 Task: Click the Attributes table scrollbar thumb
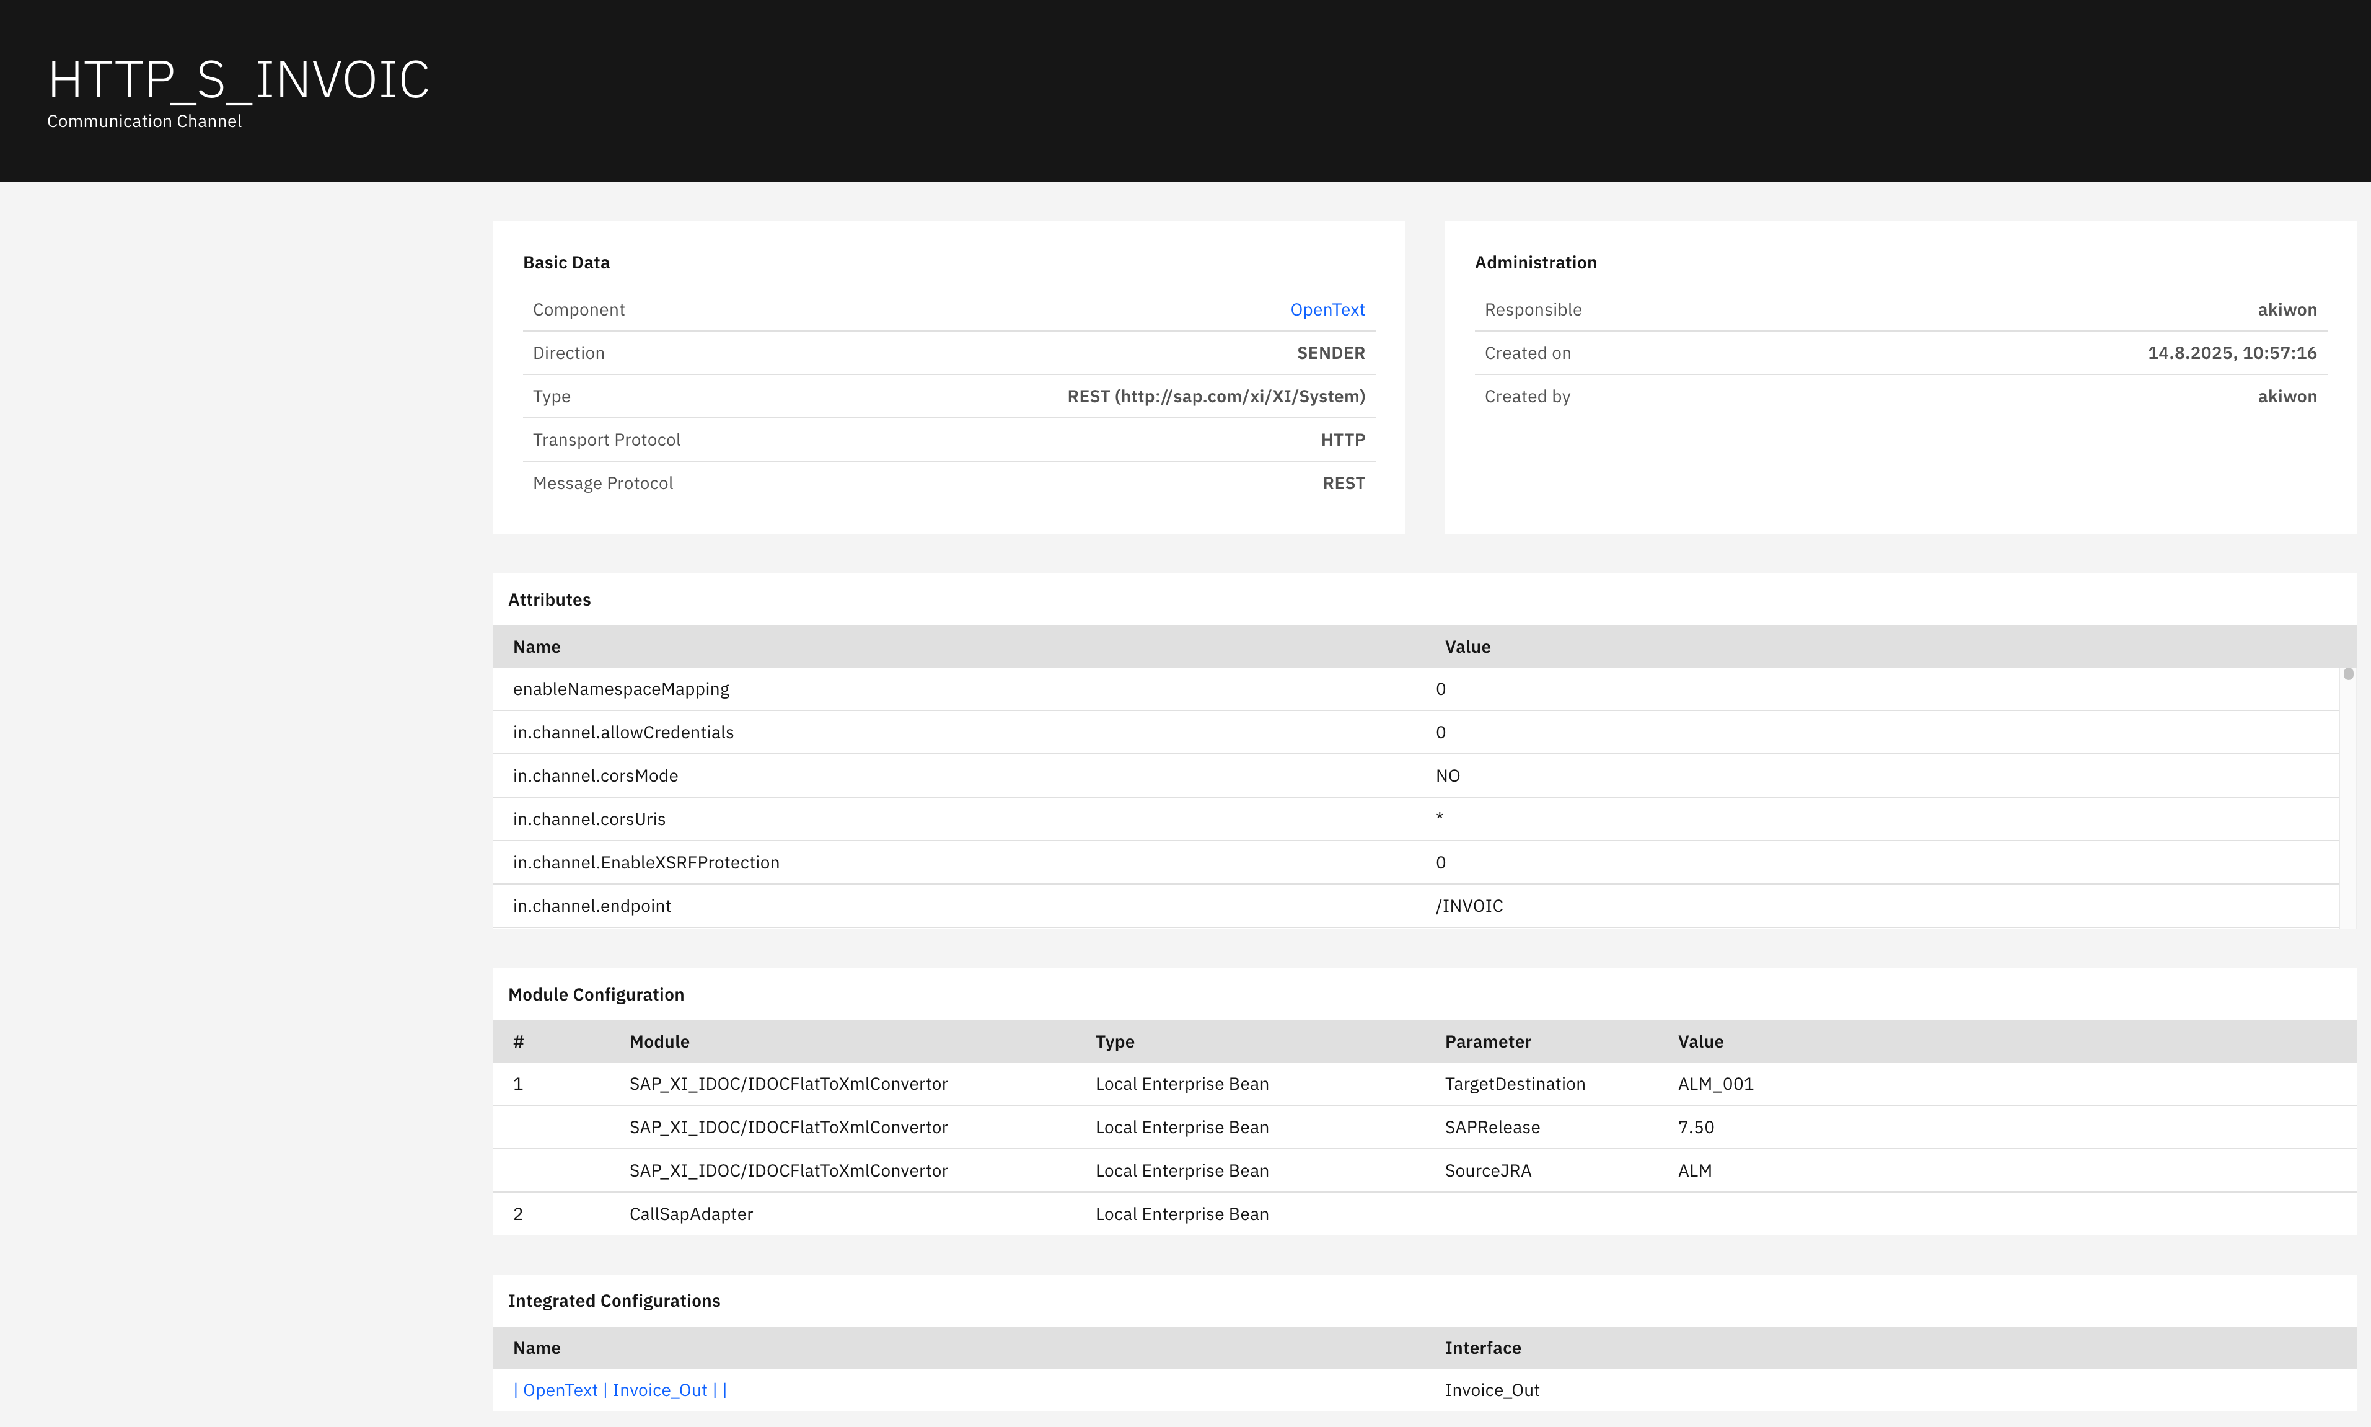[x=2348, y=674]
